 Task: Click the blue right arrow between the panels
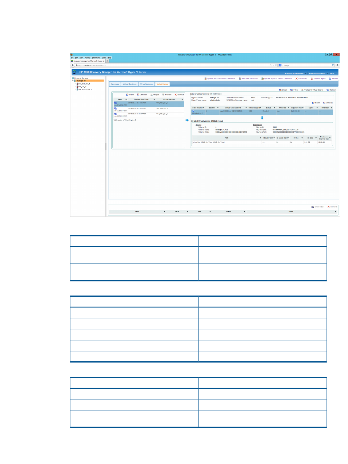(x=187, y=120)
